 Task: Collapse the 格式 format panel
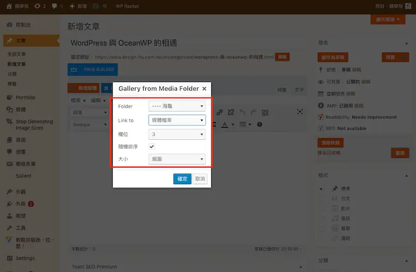pyautogui.click(x=407, y=175)
